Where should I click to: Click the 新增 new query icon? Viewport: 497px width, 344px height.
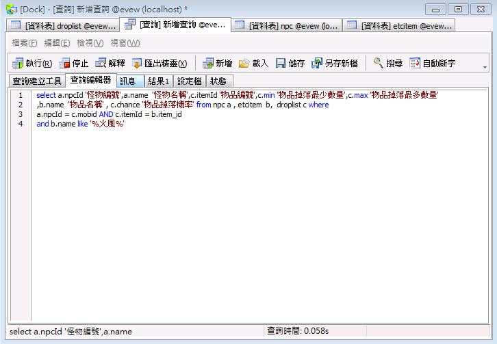[208, 64]
